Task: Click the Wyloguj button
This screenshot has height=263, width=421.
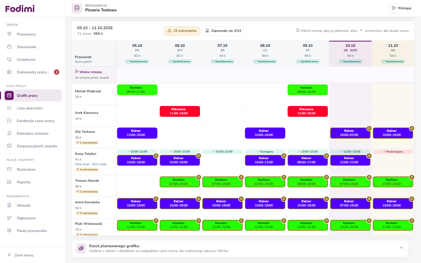Action: point(402,8)
